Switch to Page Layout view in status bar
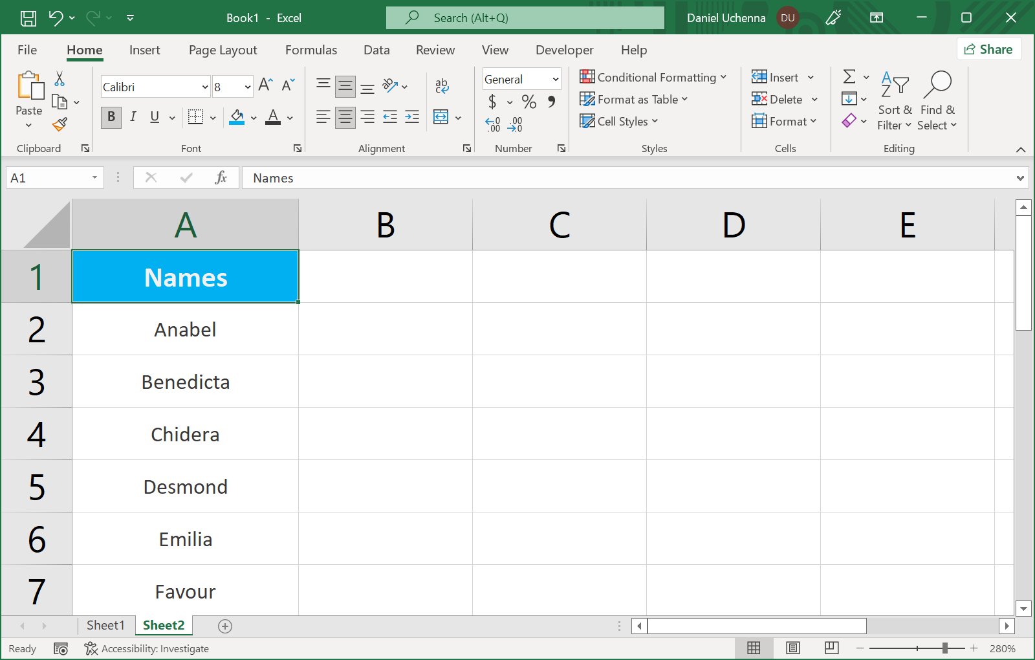 pos(792,648)
